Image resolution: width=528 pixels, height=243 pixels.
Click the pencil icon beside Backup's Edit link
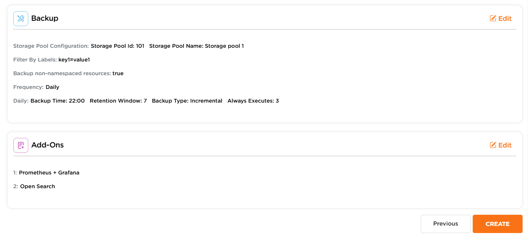pyautogui.click(x=493, y=18)
